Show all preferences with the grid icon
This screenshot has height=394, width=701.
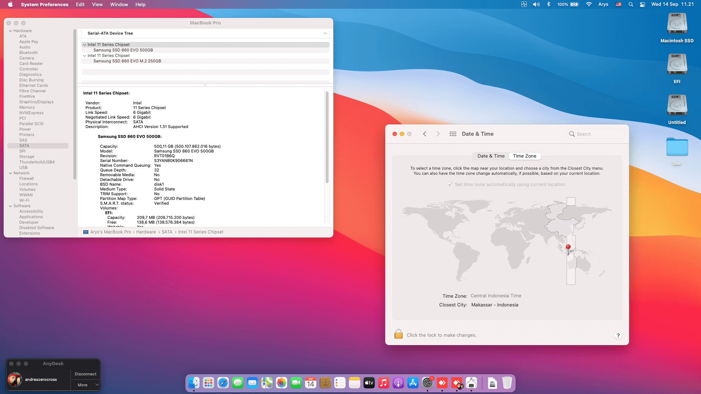(453, 134)
